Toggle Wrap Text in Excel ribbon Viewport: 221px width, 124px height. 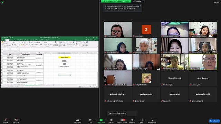click(x=37, y=42)
